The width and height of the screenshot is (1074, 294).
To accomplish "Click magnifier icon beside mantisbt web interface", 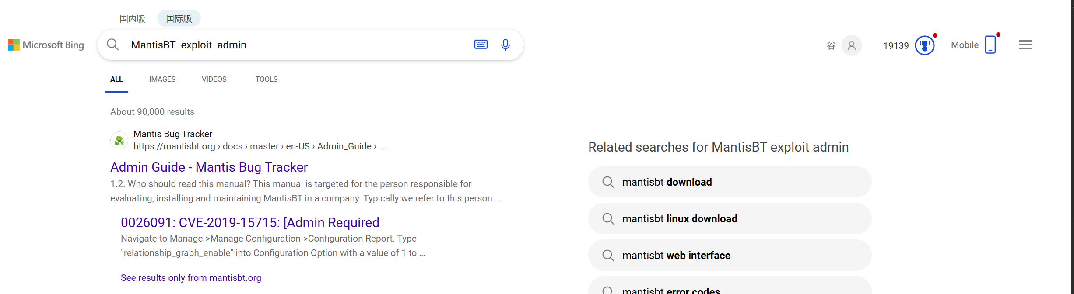I will 608,256.
